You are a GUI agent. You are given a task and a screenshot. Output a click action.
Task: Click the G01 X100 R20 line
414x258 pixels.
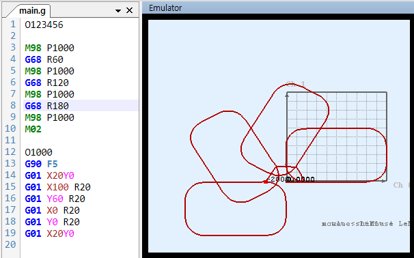pos(58,187)
